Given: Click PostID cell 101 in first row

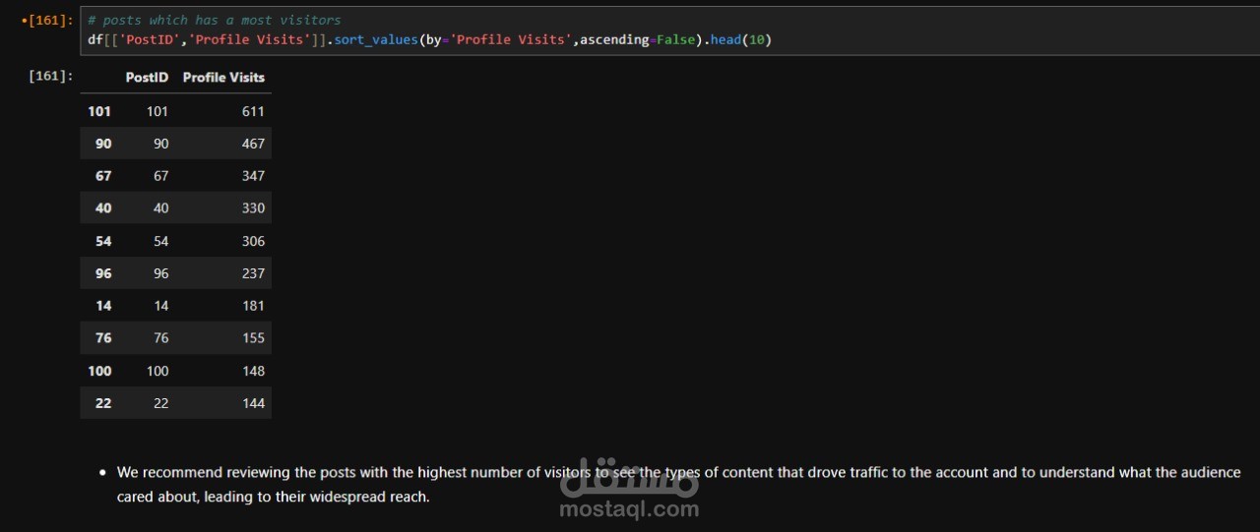Looking at the screenshot, I should pyautogui.click(x=157, y=111).
